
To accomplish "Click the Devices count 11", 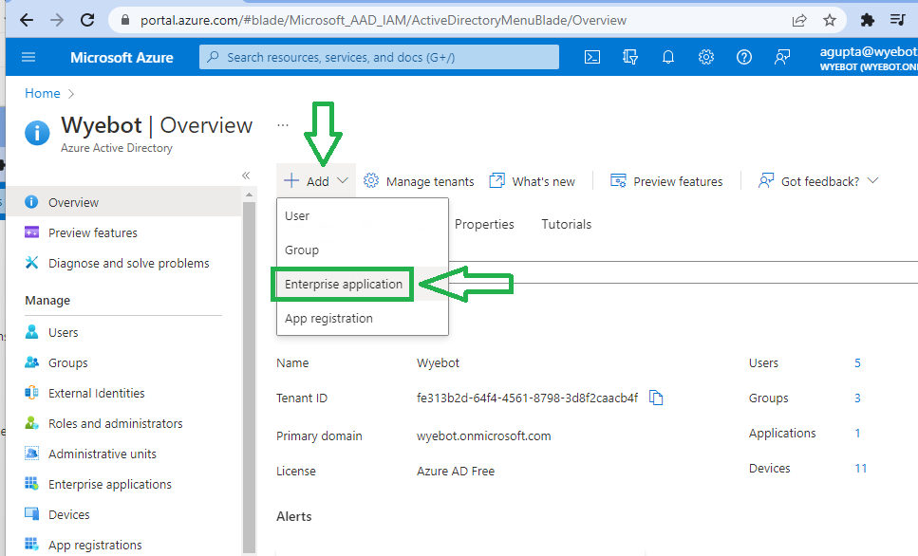I will coord(860,468).
